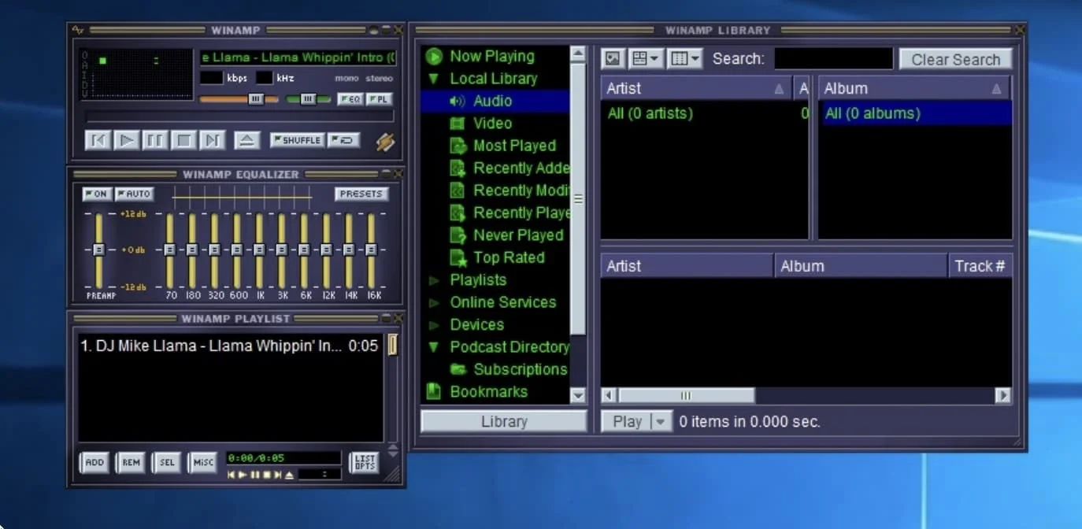Image resolution: width=1082 pixels, height=529 pixels.
Task: Click the Most Played view icon
Action: coord(458,146)
